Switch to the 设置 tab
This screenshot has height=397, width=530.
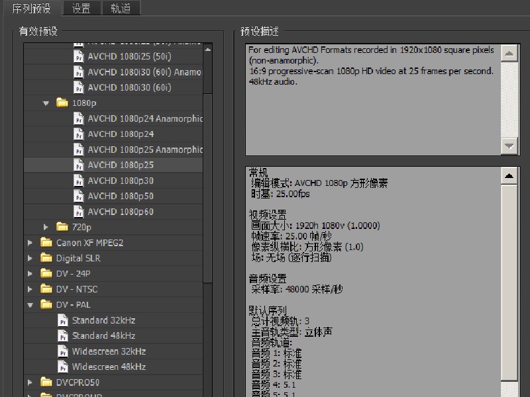[x=81, y=9]
